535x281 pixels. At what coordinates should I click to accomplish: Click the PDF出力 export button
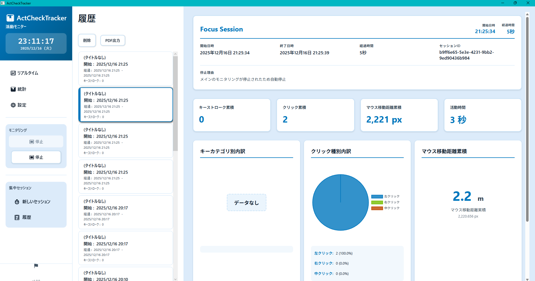coord(113,40)
